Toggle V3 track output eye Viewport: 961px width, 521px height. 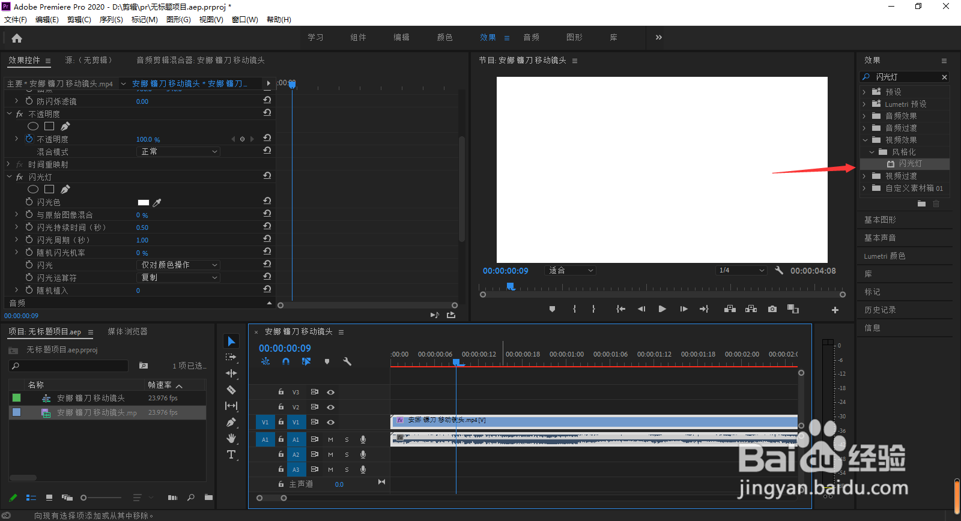pos(330,392)
